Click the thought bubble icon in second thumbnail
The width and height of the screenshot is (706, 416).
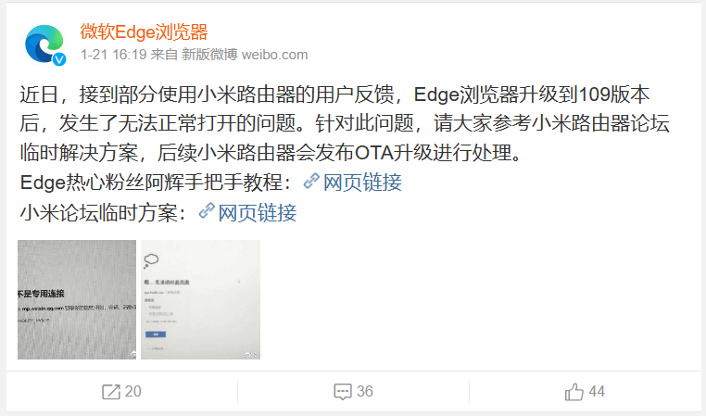click(x=151, y=260)
